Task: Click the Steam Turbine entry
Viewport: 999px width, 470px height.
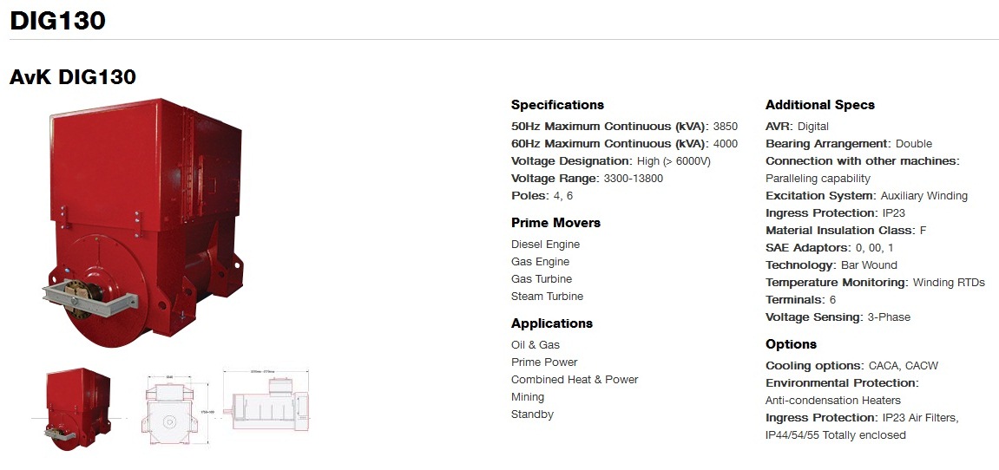Action: click(x=548, y=297)
